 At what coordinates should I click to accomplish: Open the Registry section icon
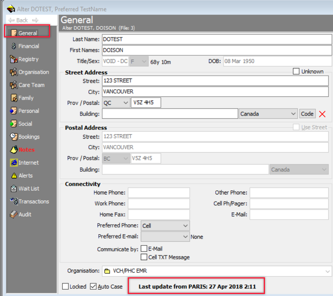point(14,59)
